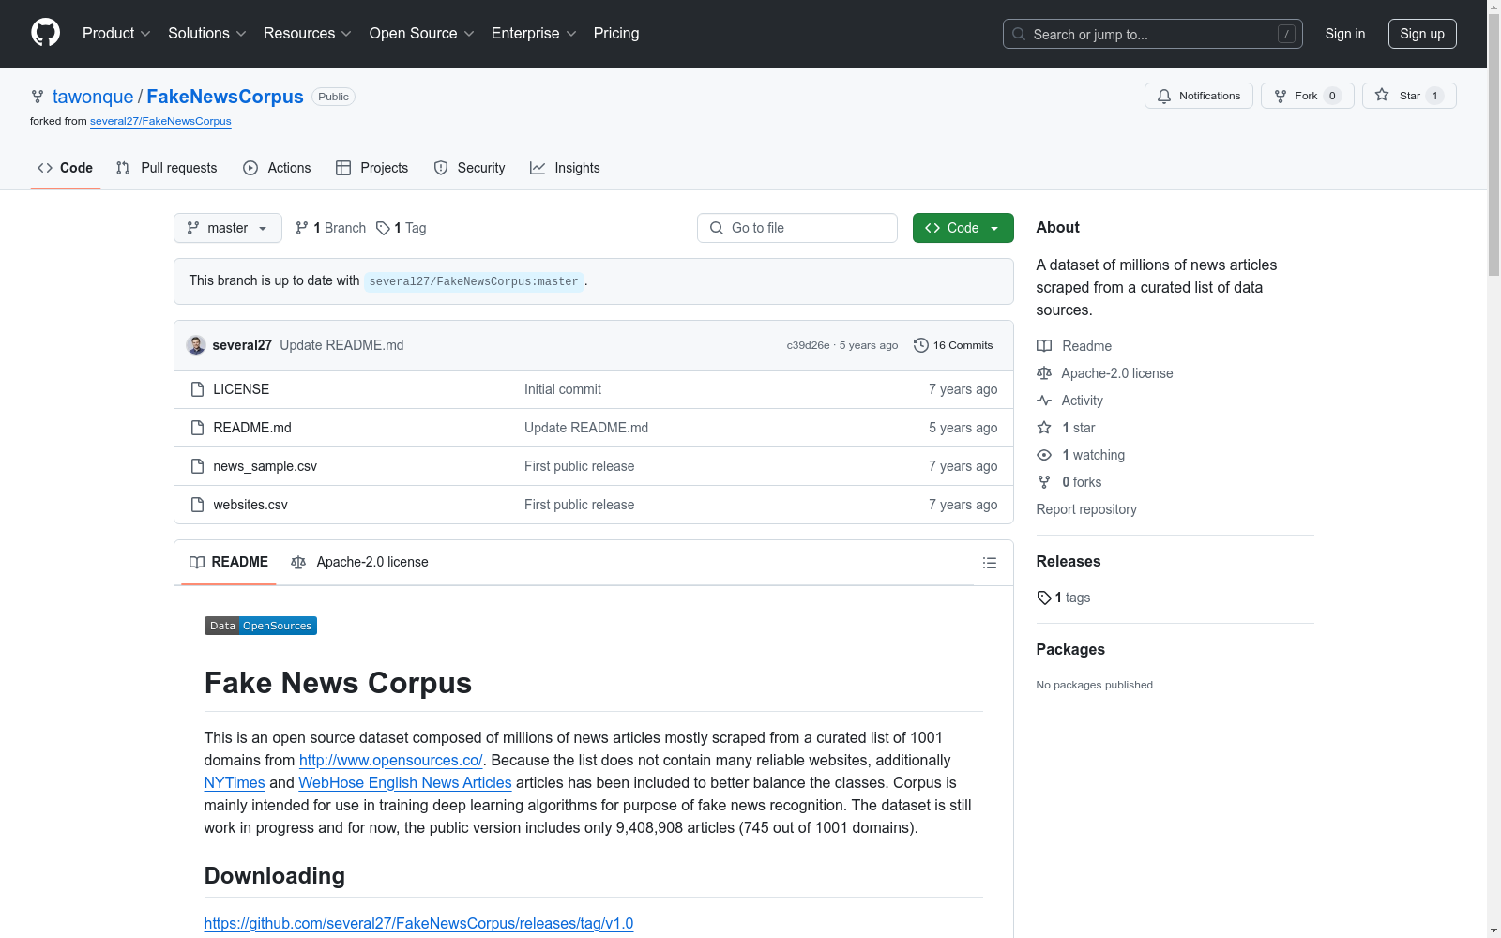Select the README tab in file viewer
The height and width of the screenshot is (938, 1501).
click(229, 562)
